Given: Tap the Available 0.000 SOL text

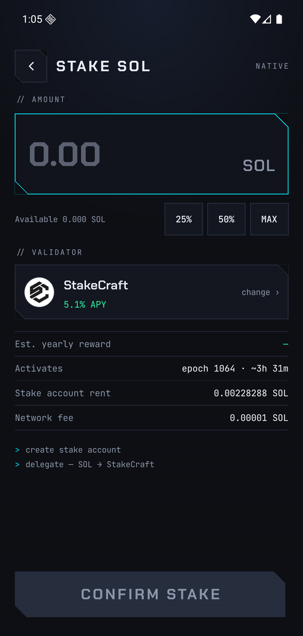Looking at the screenshot, I should (x=60, y=219).
